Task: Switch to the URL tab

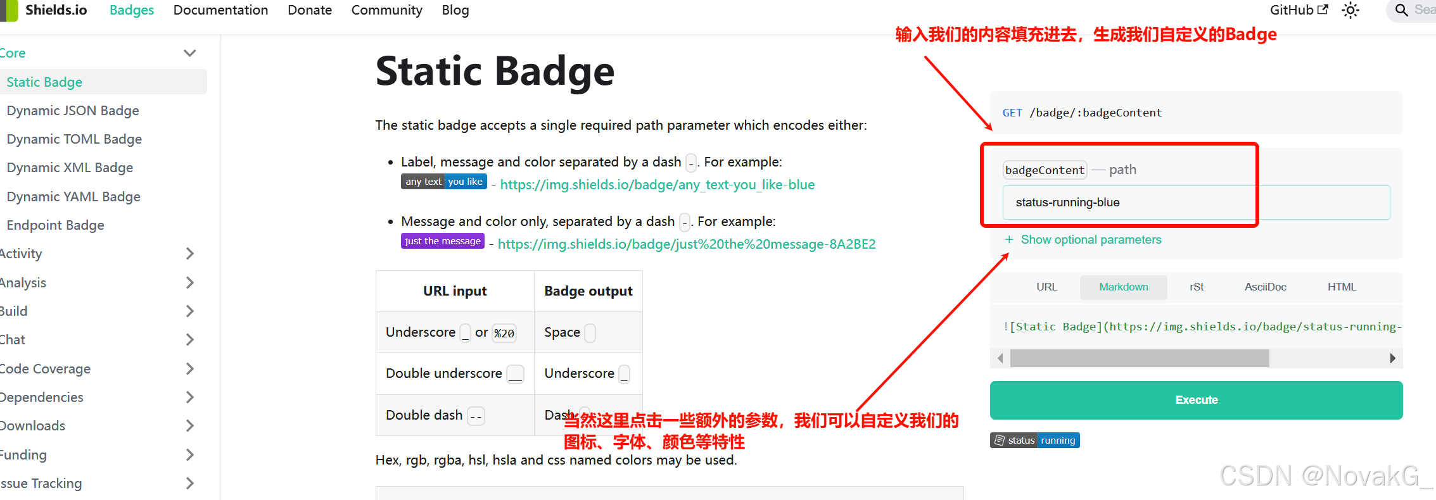Action: pyautogui.click(x=1046, y=287)
